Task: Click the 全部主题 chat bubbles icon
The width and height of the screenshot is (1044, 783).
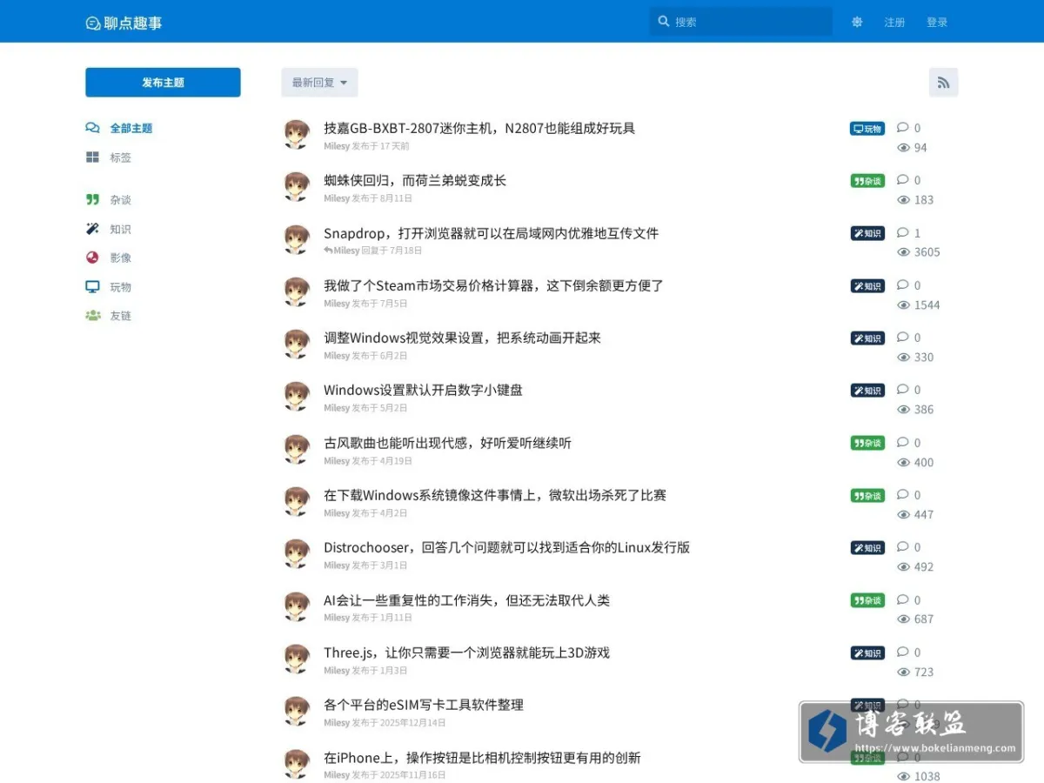Action: pyautogui.click(x=92, y=128)
